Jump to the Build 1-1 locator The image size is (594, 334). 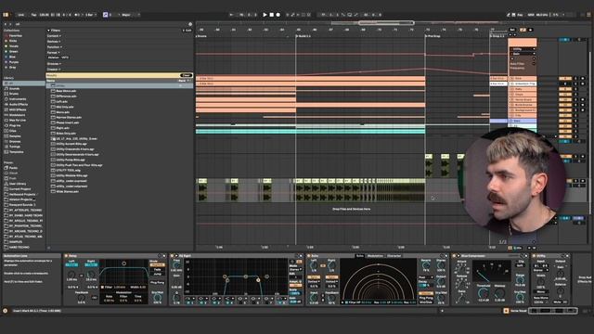click(x=303, y=36)
